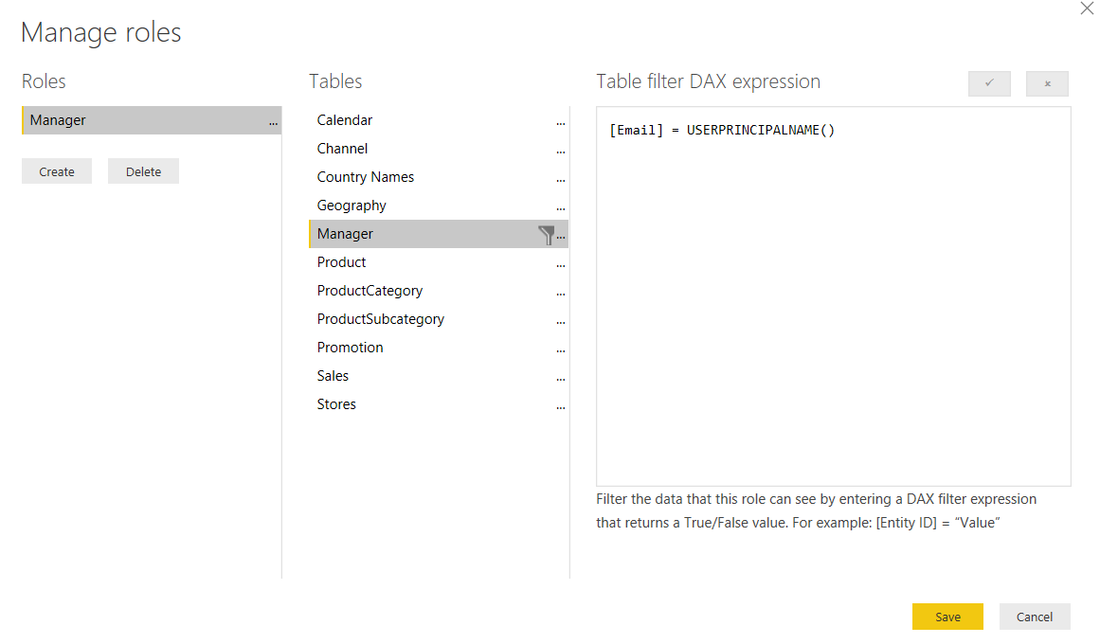1100x644 pixels.
Task: Click inside the DAX expression editor
Action: [833, 303]
